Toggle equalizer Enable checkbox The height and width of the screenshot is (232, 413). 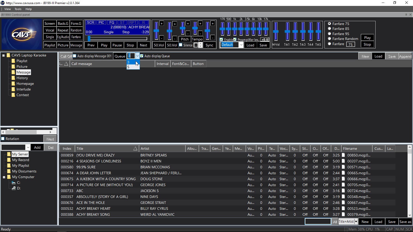[x=221, y=39]
